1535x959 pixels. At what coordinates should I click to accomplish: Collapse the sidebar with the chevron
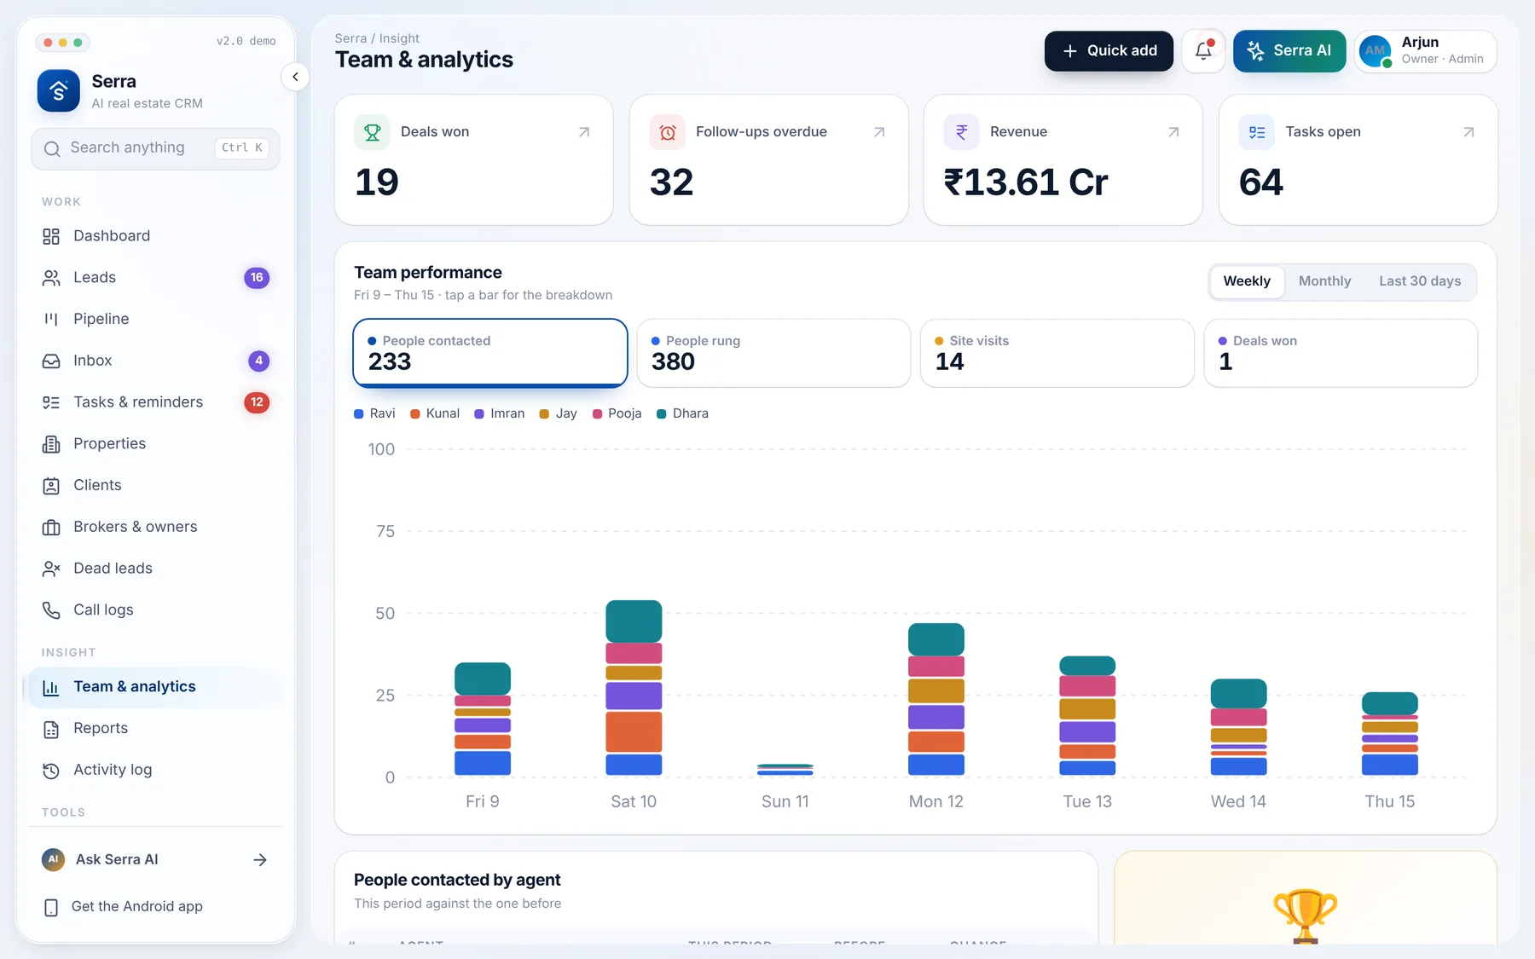coord(295,77)
